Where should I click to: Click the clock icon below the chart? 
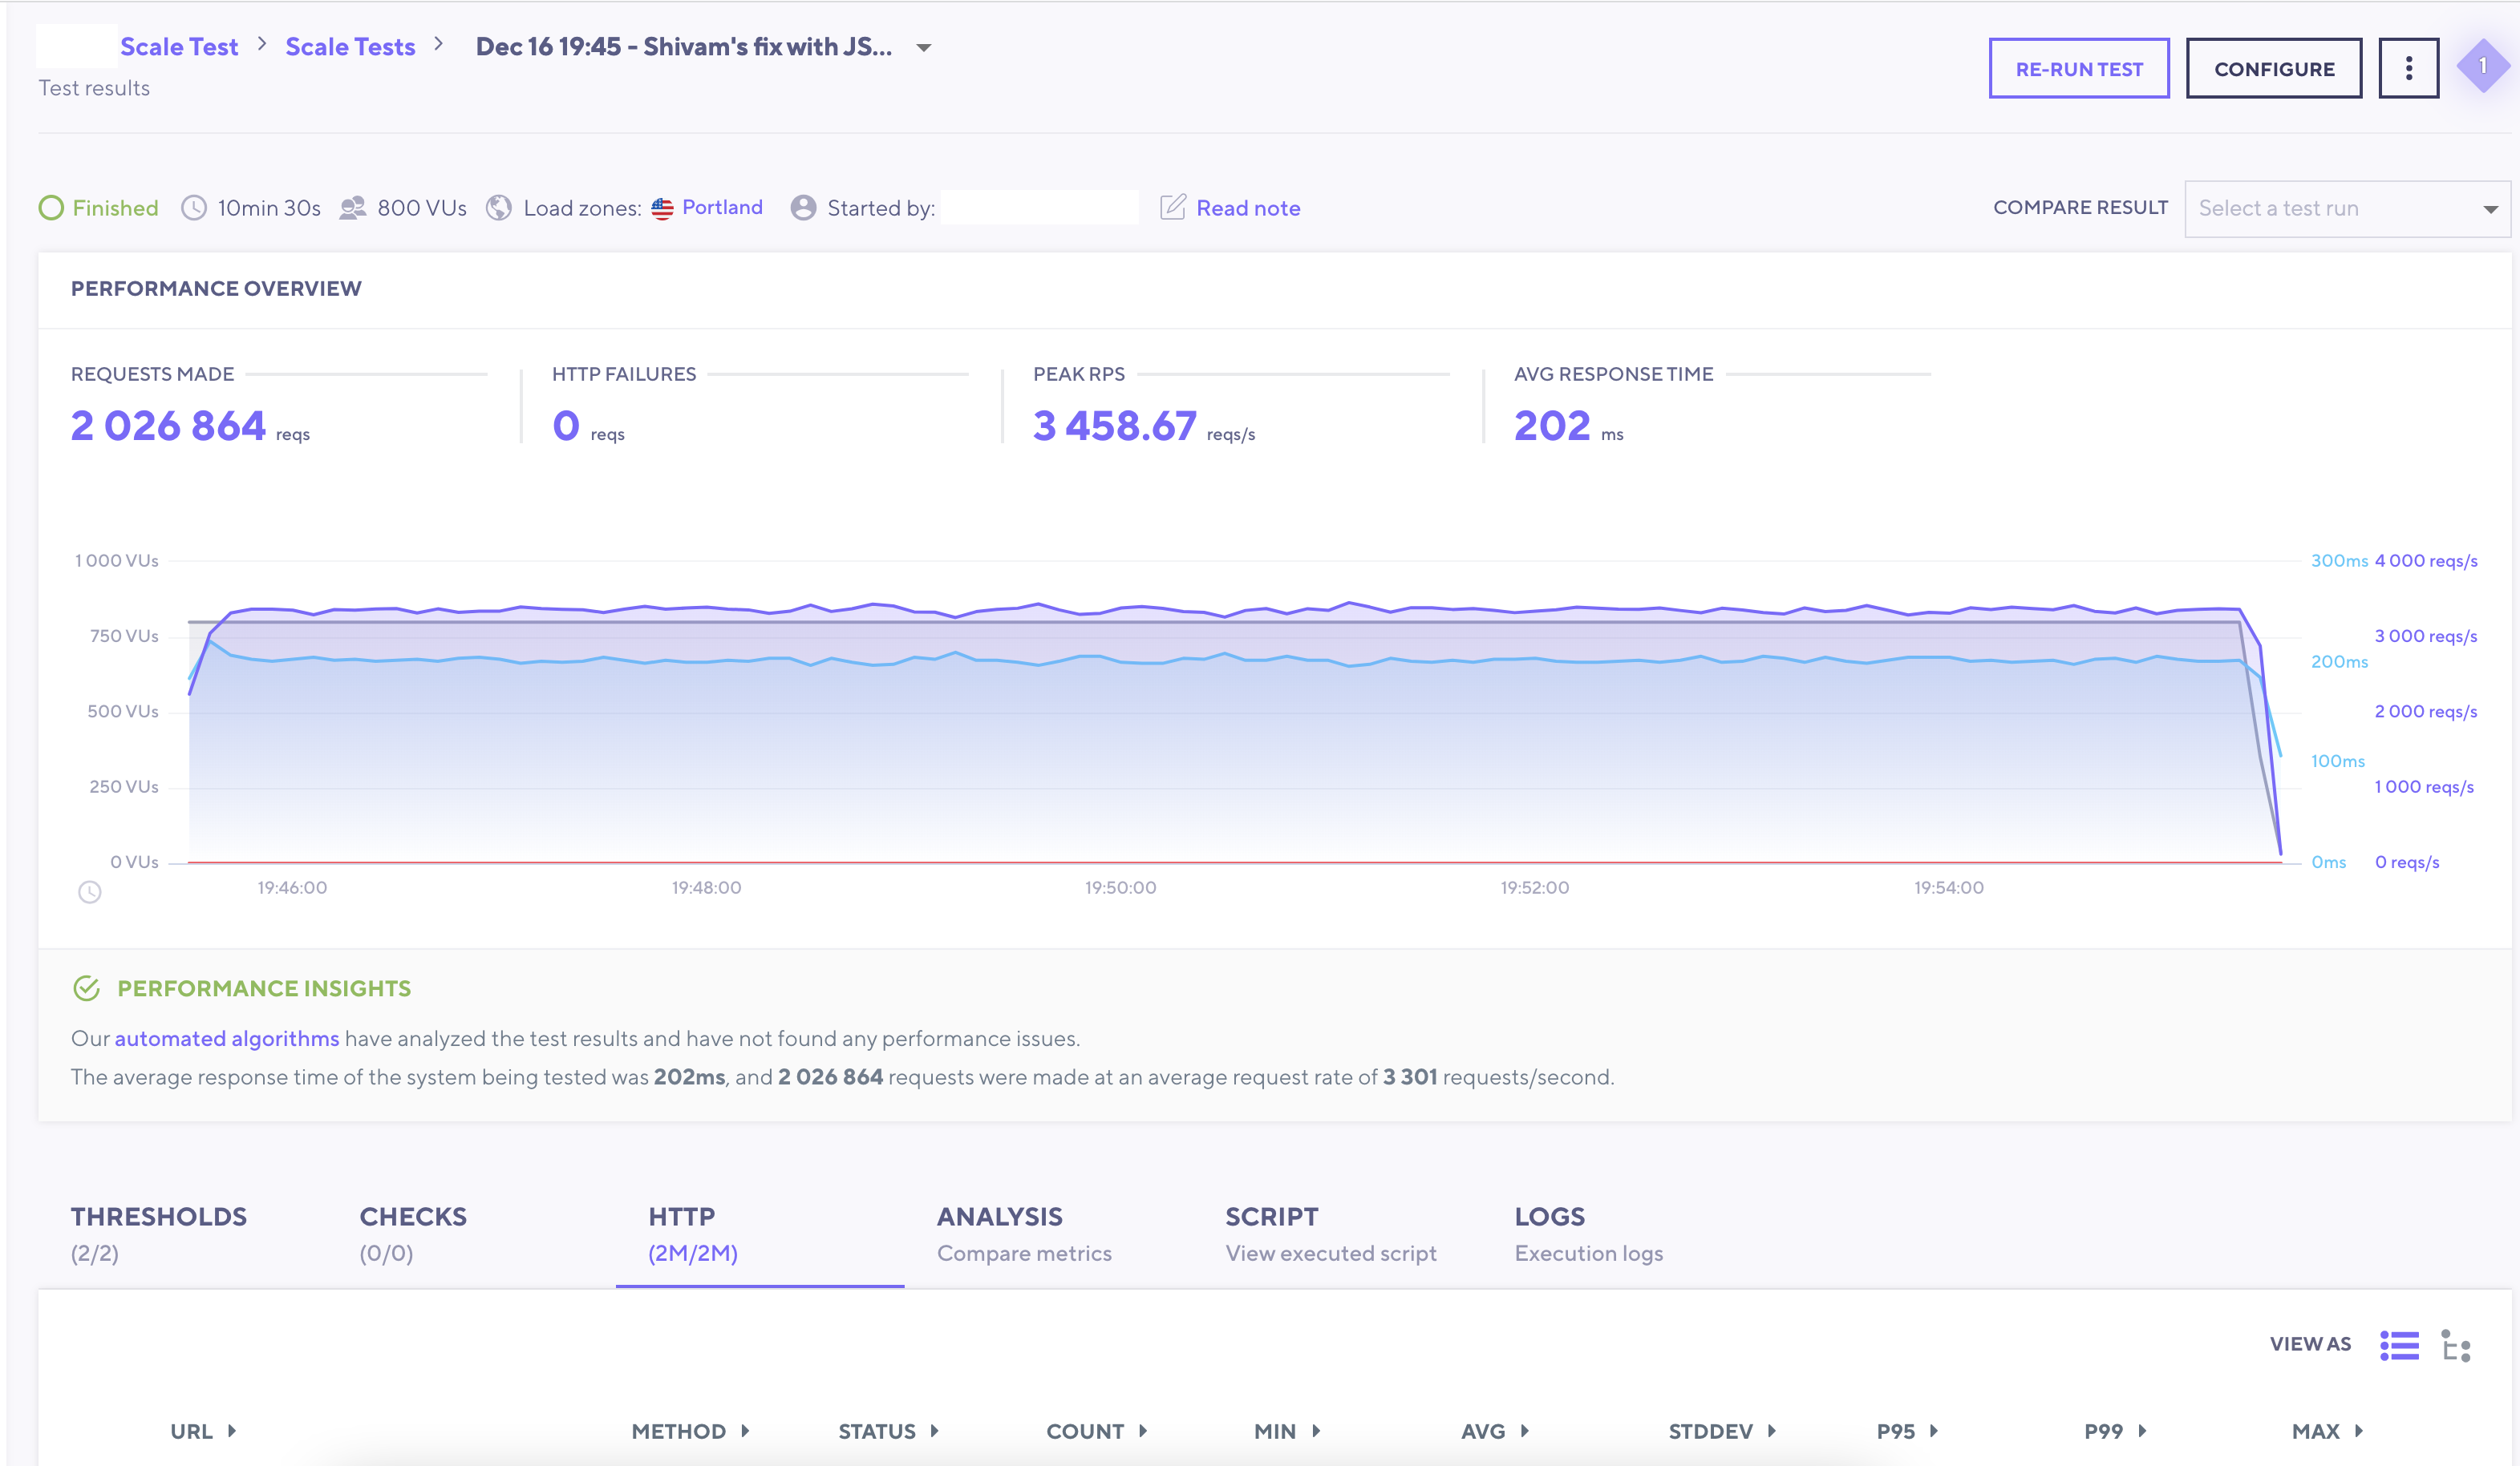[90, 891]
